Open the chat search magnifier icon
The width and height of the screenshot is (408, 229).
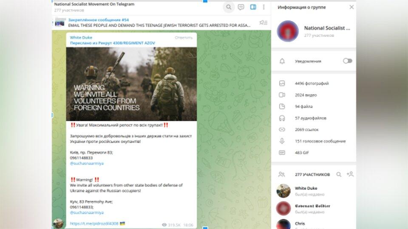(x=229, y=7)
